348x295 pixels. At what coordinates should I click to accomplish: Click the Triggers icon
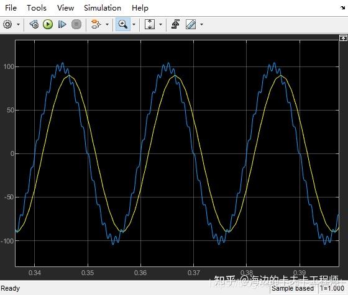pyautogui.click(x=175, y=24)
